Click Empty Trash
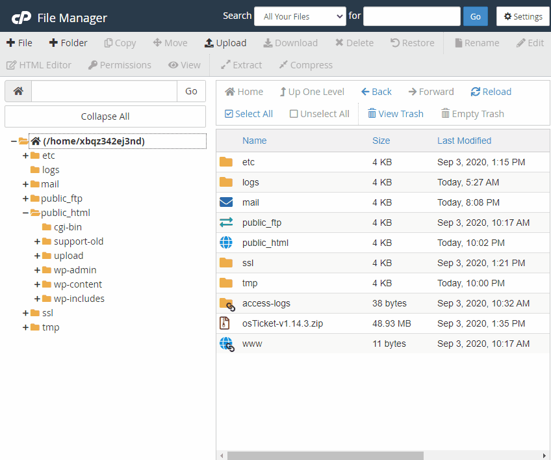The width and height of the screenshot is (551, 460). (x=472, y=114)
